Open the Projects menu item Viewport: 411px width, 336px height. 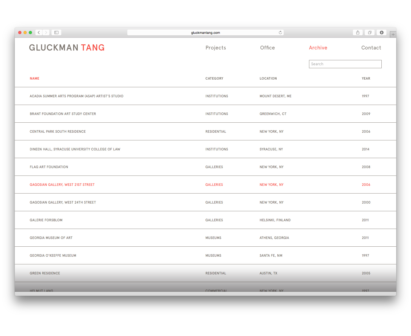click(x=216, y=48)
